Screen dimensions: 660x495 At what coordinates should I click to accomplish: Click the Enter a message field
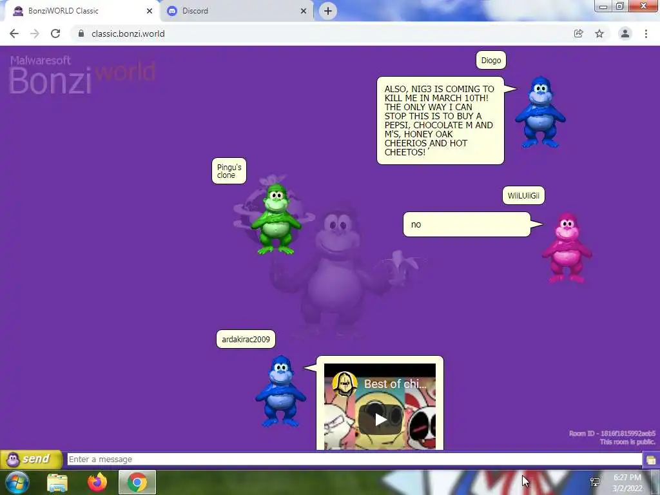point(354,459)
